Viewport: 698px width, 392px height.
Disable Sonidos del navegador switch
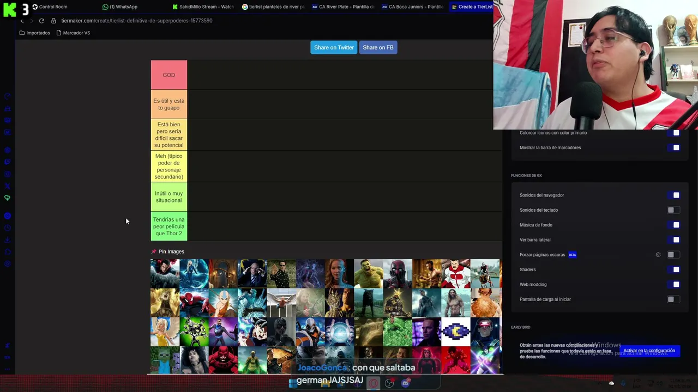673,195
